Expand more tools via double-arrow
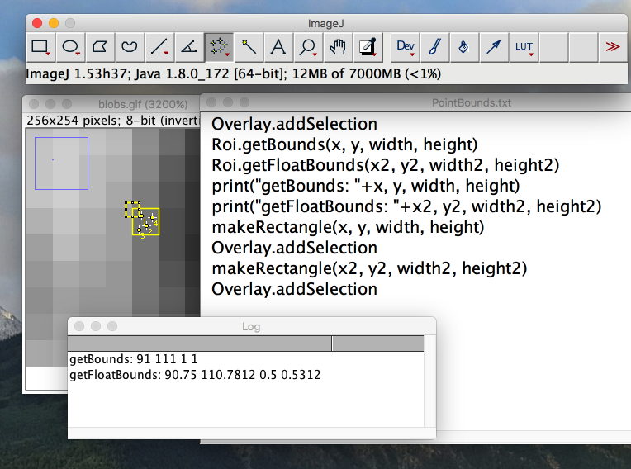The width and height of the screenshot is (631, 469). [x=612, y=47]
